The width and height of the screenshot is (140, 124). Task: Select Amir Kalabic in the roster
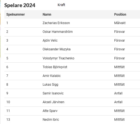click(52, 76)
